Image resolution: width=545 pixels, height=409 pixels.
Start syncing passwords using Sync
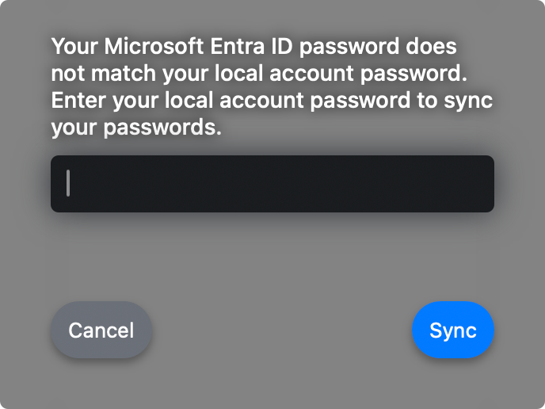453,330
